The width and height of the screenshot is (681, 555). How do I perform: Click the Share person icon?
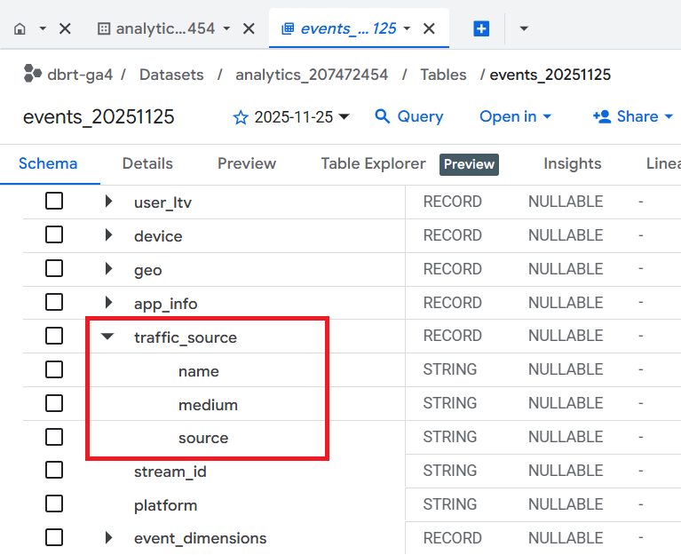click(x=602, y=116)
